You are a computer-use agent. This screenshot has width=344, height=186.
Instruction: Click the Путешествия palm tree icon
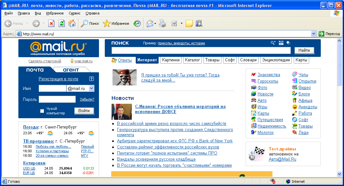click(x=254, y=120)
